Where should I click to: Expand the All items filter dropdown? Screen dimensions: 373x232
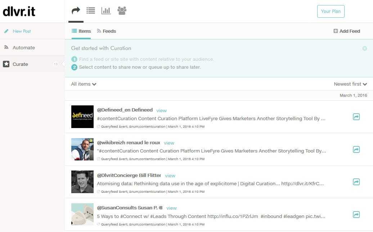click(84, 84)
